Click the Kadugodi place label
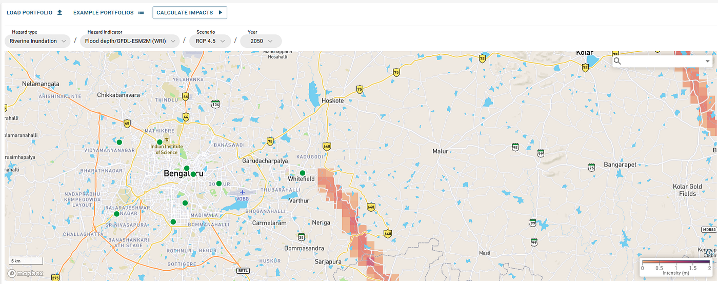The height and width of the screenshot is (284, 718). click(309, 156)
